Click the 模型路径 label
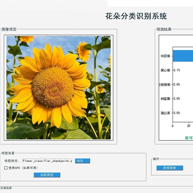The height and width of the screenshot is (193, 193). (x=12, y=161)
